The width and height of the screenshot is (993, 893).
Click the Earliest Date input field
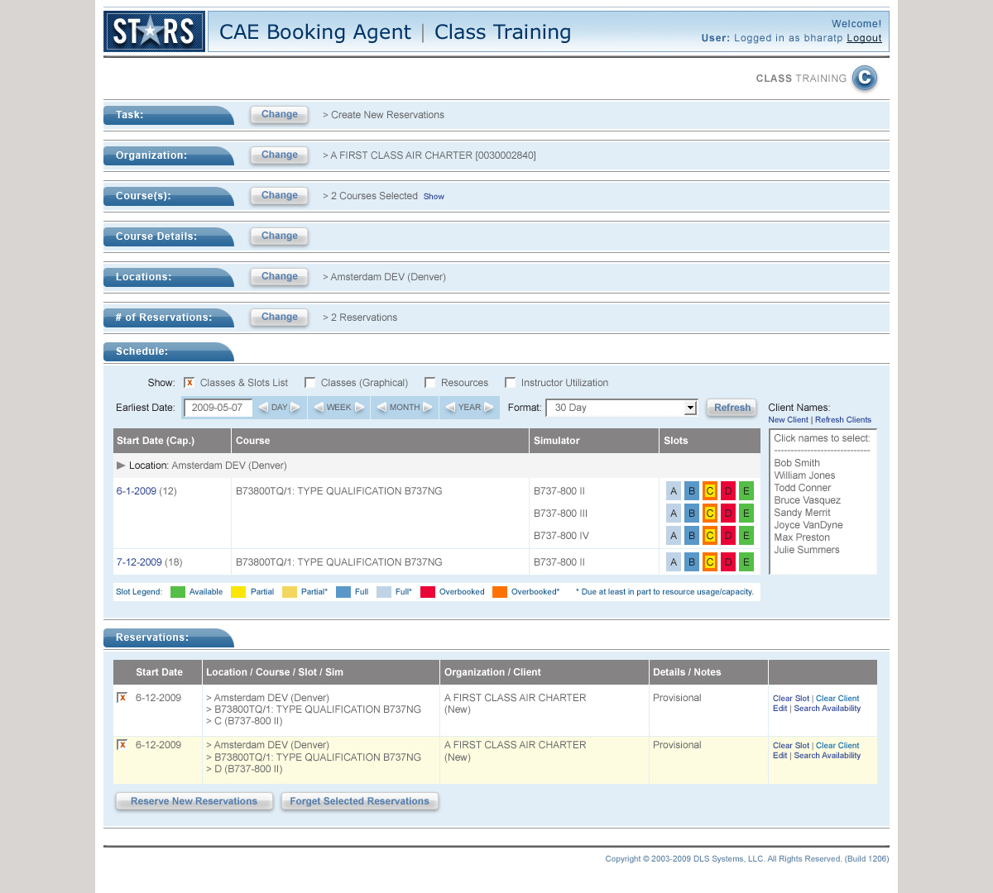click(218, 408)
